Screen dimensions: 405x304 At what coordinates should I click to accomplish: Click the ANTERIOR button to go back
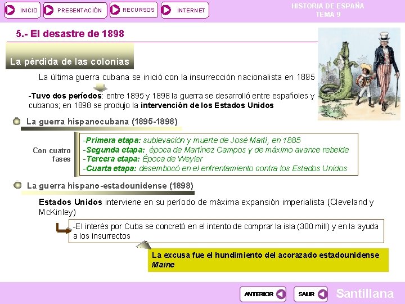click(263, 294)
